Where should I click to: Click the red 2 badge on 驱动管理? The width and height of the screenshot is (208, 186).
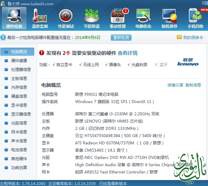coord(126,11)
